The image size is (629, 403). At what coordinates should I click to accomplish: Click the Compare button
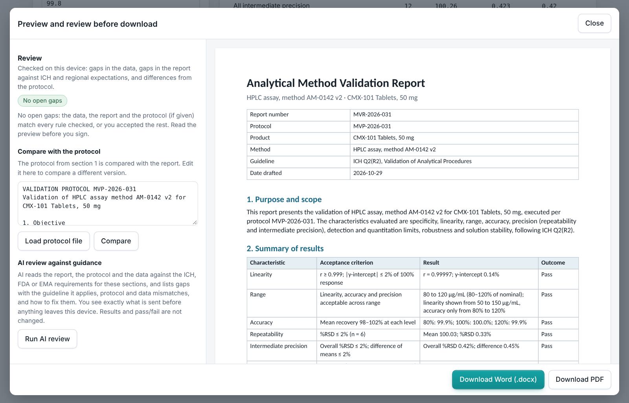116,241
